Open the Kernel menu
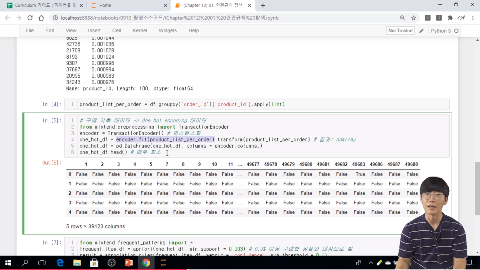Viewport: 480px width, 270px height. 139,30
